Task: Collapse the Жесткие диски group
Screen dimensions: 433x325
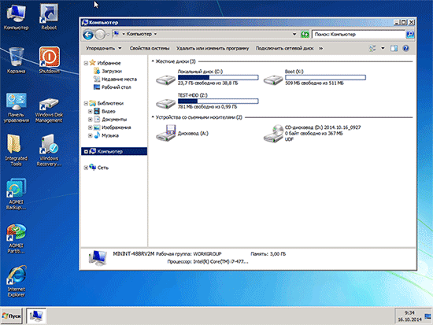Action: pos(153,61)
